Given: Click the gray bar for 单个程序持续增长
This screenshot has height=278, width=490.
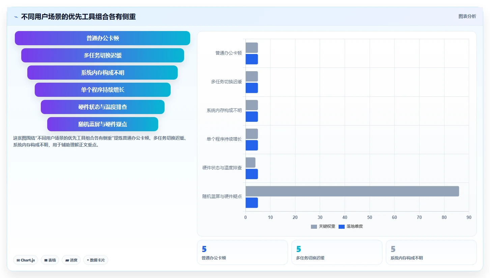Looking at the screenshot, I should point(252,134).
